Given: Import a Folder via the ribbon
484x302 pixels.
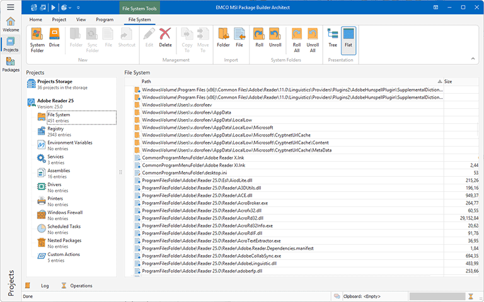Looking at the screenshot, I should pyautogui.click(x=223, y=39).
